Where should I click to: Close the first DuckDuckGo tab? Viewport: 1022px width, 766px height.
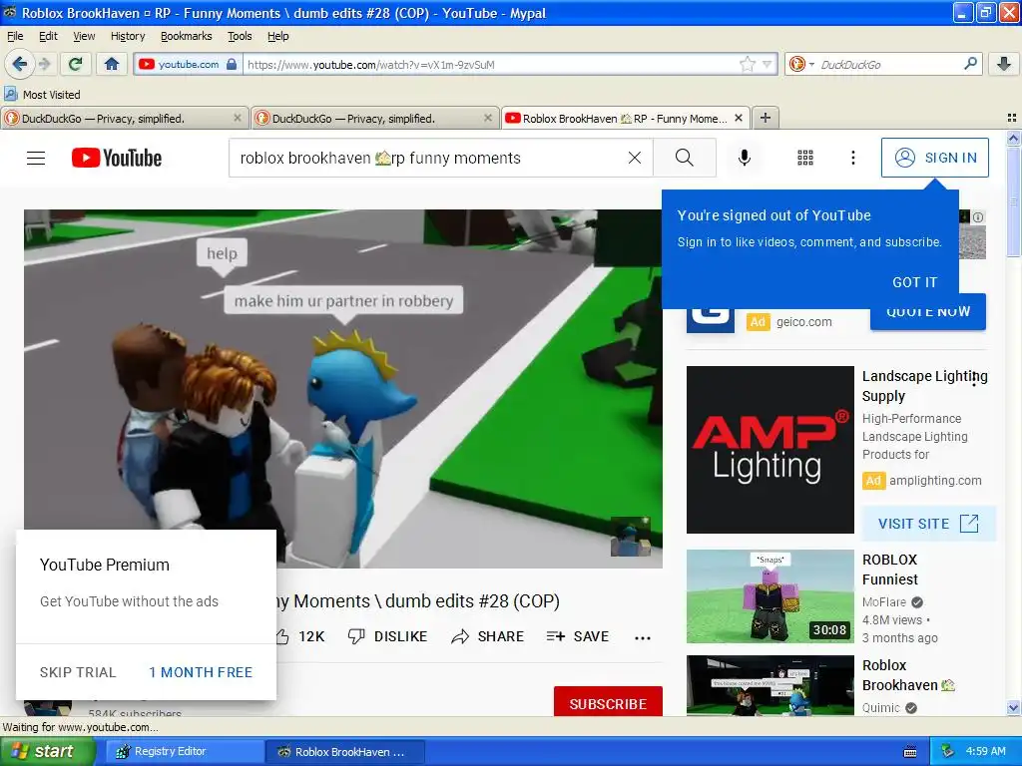(238, 118)
